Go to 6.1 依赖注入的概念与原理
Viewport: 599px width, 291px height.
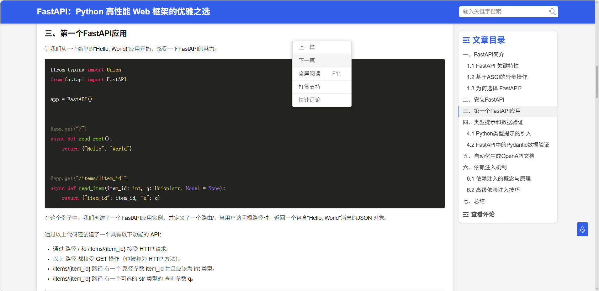(499, 179)
